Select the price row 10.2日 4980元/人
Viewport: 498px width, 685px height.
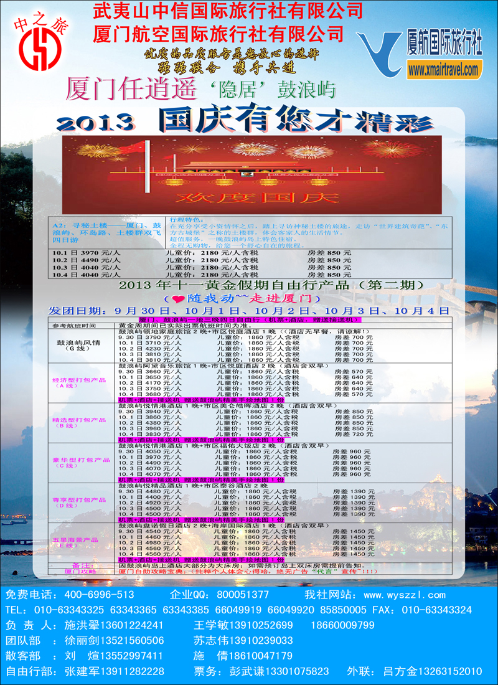coord(247,542)
